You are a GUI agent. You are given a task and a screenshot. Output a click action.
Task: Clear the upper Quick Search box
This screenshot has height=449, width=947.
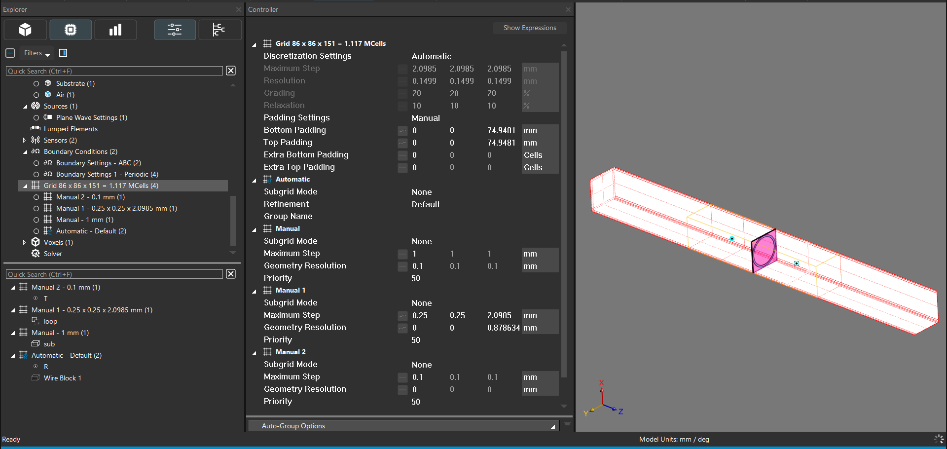231,71
